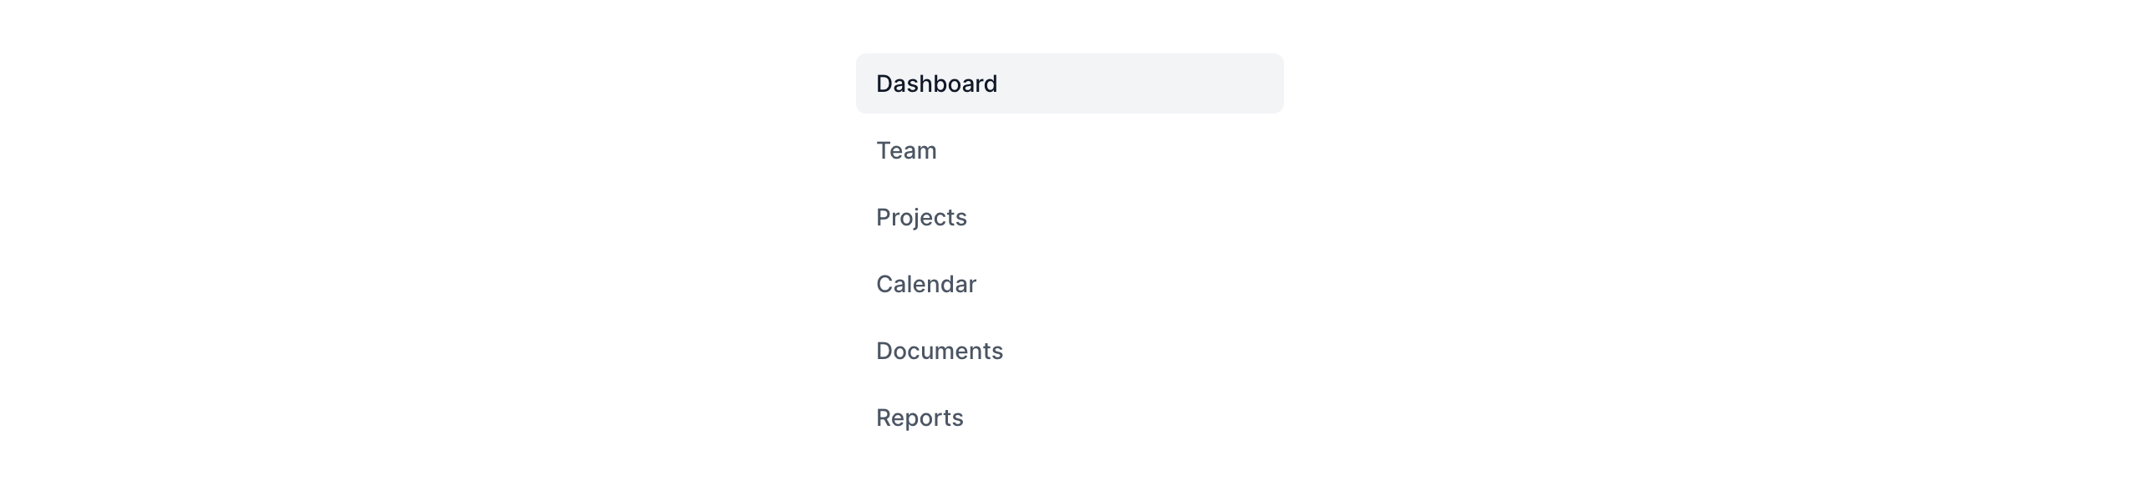The height and width of the screenshot is (501, 2140).
Task: Show the Documents list
Action: point(940,351)
